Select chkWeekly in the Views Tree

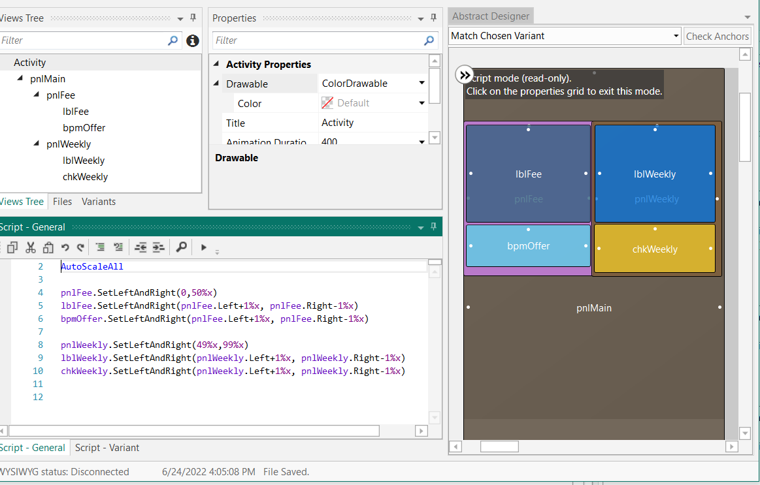[x=85, y=177]
